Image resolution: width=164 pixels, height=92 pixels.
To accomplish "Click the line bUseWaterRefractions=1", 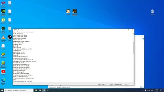I will coord(20,57).
